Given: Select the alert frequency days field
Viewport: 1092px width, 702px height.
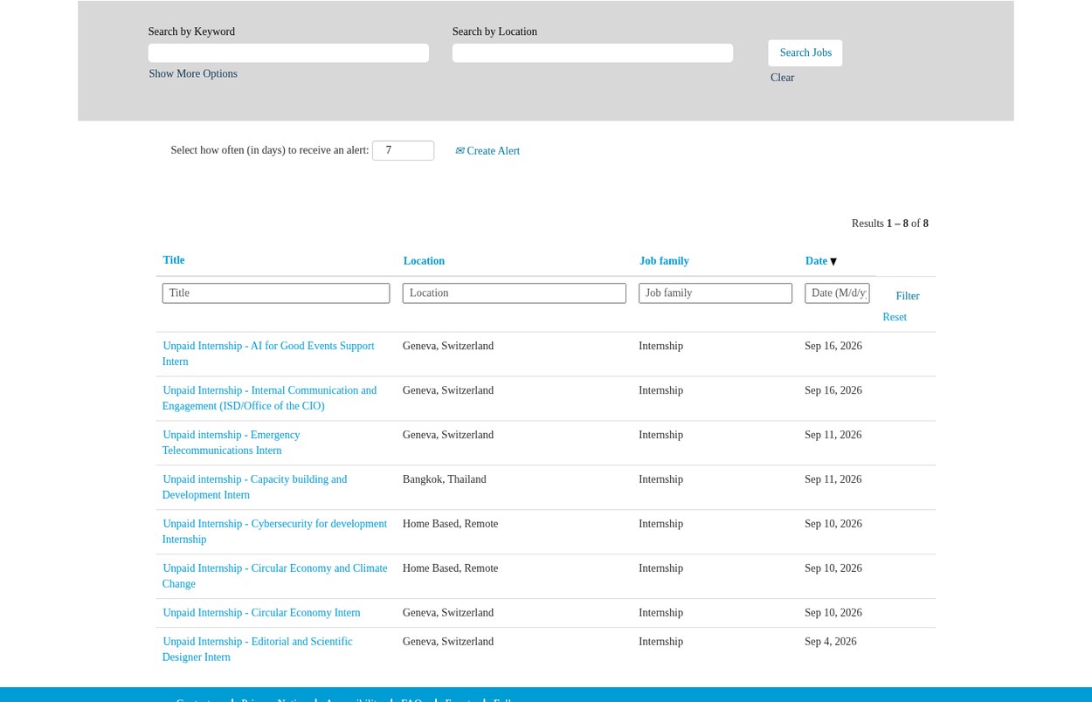Looking at the screenshot, I should pos(403,150).
